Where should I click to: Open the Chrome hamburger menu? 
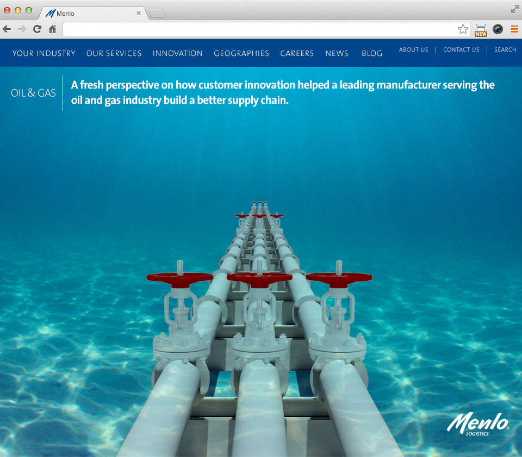coord(514,29)
